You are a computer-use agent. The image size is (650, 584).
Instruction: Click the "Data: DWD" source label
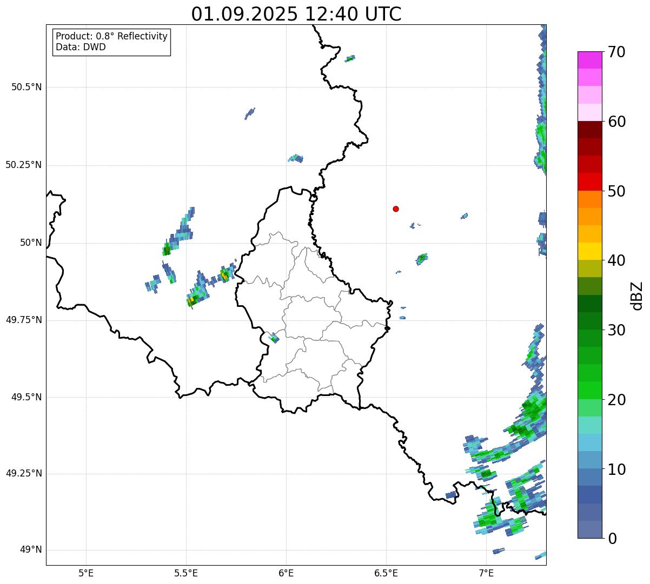pyautogui.click(x=81, y=47)
